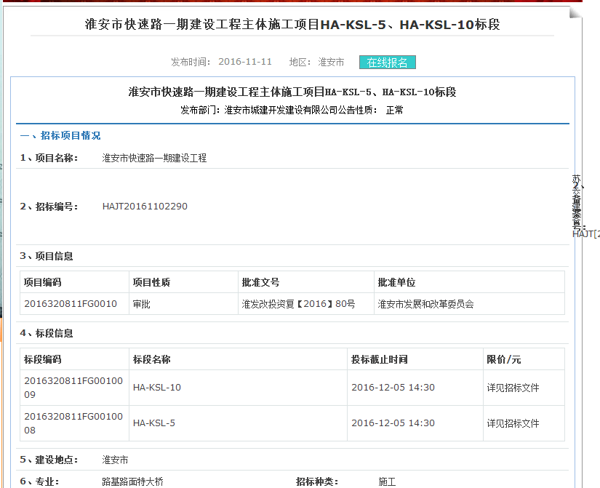
Task: Select the tender number HAJT20161102290
Action: tap(145, 207)
